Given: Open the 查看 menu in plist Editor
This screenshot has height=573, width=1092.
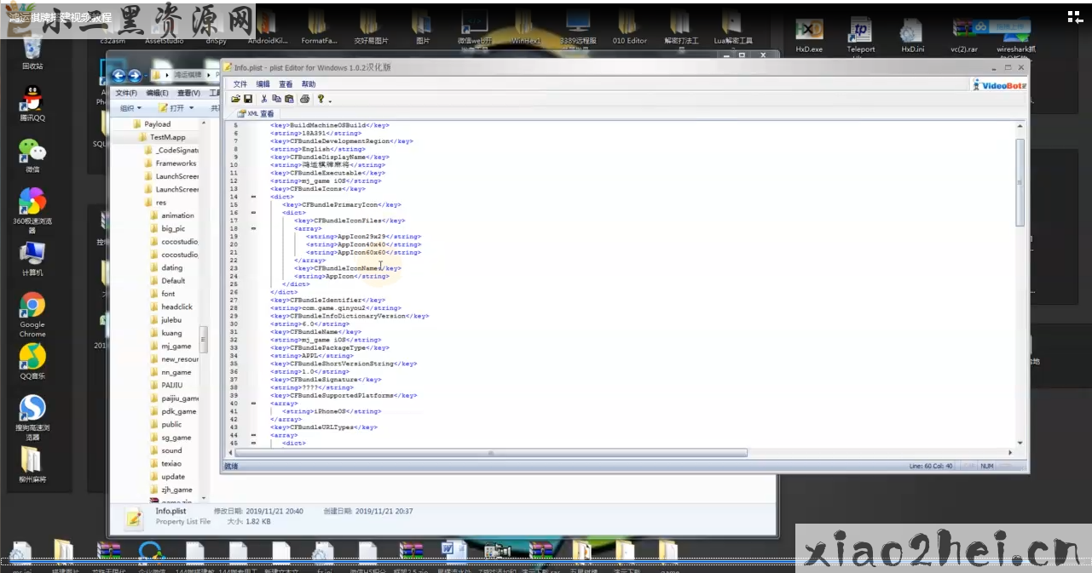Looking at the screenshot, I should [x=286, y=84].
